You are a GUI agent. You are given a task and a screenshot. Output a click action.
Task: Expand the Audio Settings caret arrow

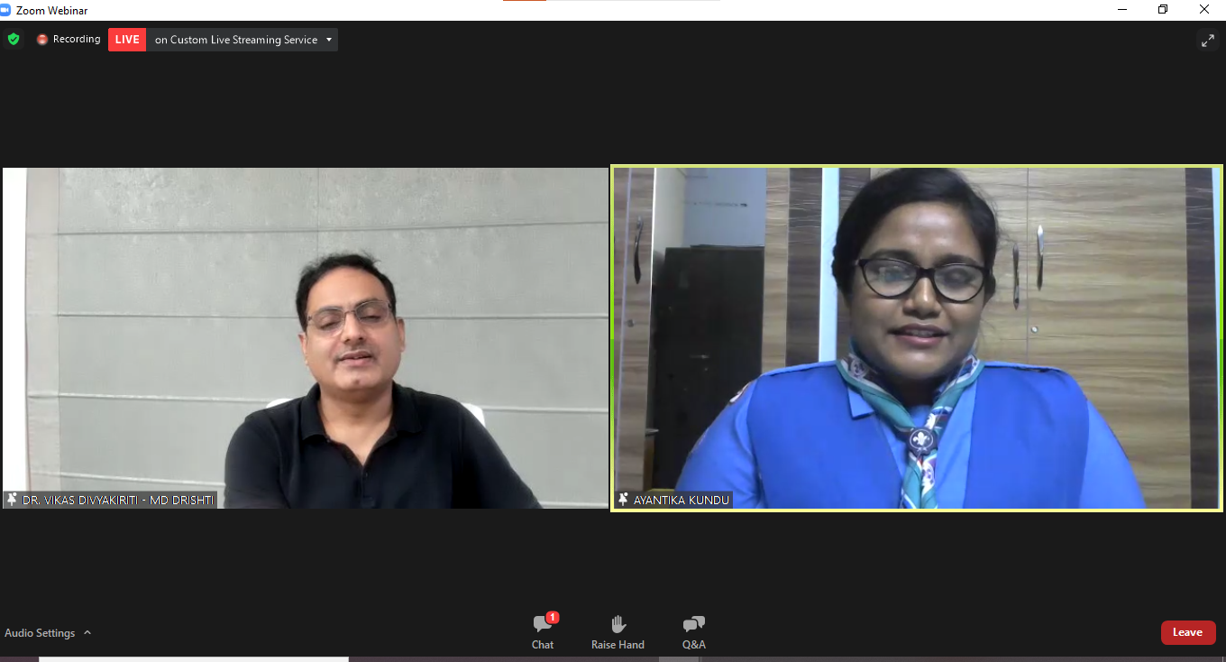(x=87, y=633)
